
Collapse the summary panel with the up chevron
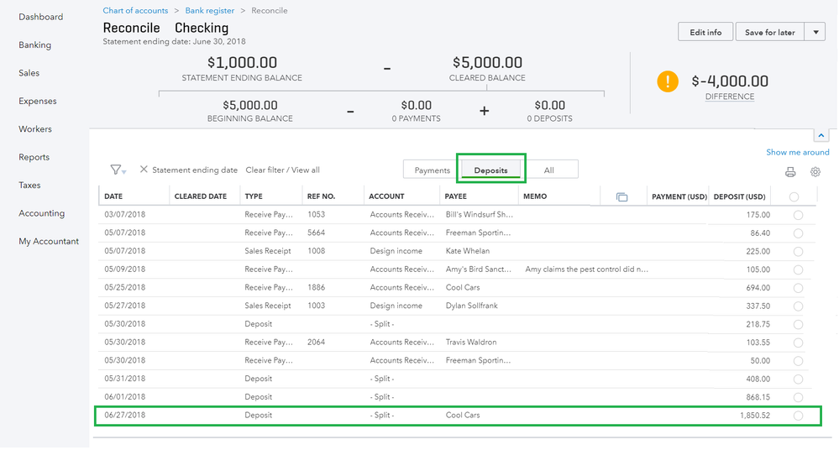(x=821, y=135)
